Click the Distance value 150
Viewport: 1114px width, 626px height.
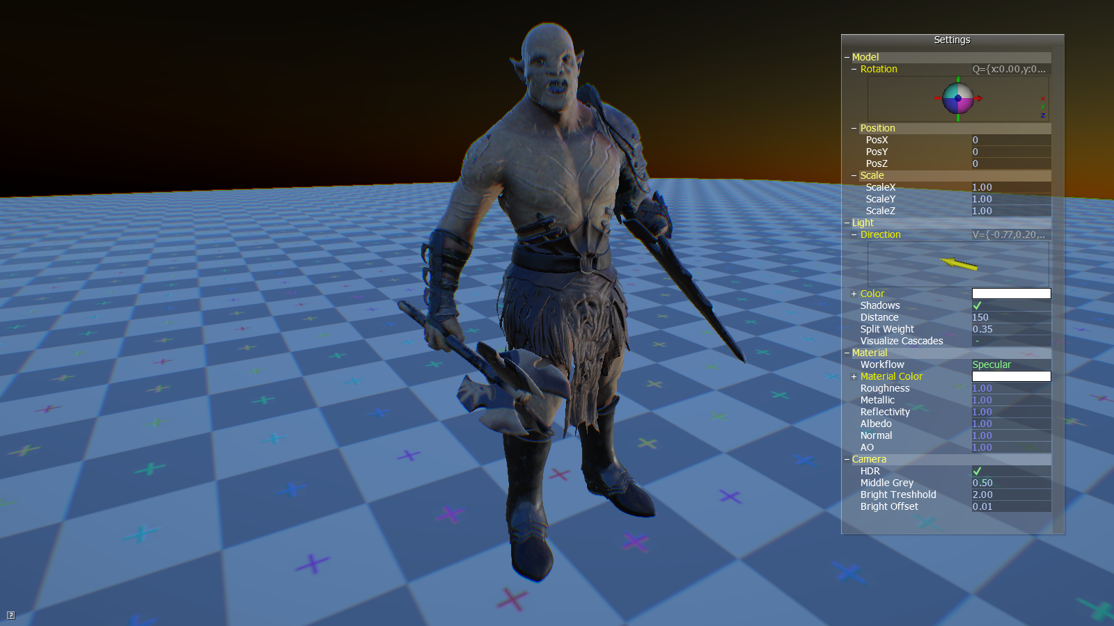point(1012,317)
